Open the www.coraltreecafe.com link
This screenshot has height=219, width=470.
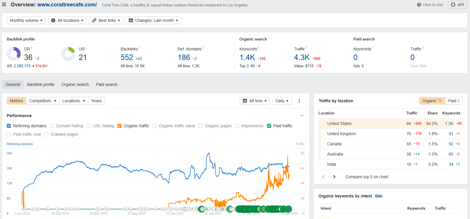(67, 5)
